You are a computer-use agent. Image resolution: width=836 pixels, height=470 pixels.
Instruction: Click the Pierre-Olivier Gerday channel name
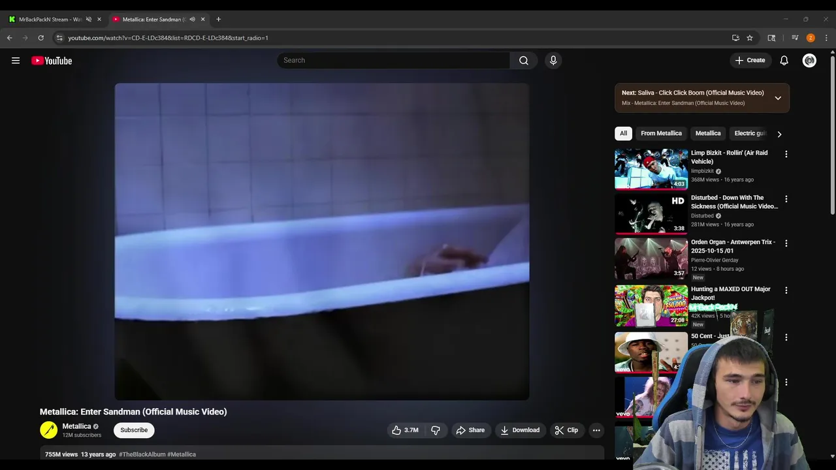[x=715, y=260]
